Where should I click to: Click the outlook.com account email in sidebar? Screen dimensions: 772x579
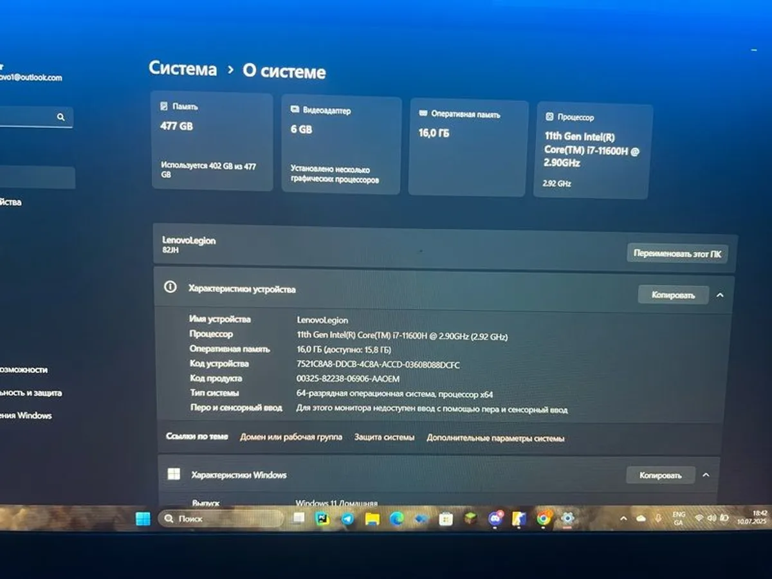click(31, 77)
